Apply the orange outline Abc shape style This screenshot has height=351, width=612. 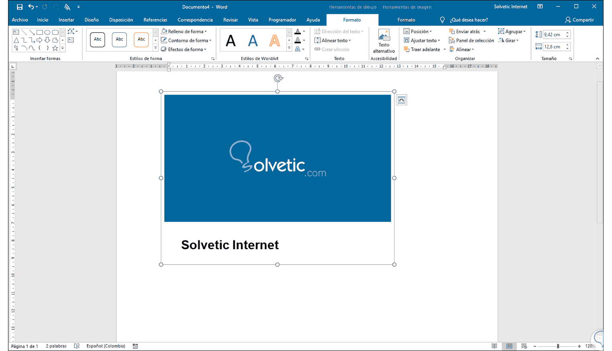(x=141, y=39)
